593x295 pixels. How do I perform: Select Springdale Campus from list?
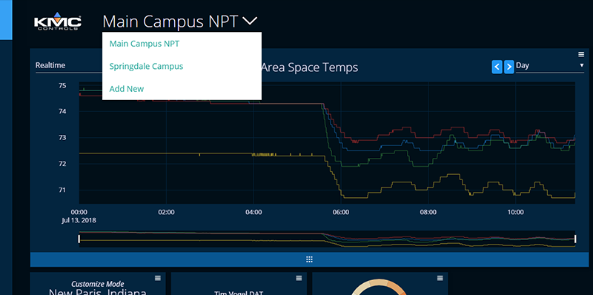pos(146,66)
